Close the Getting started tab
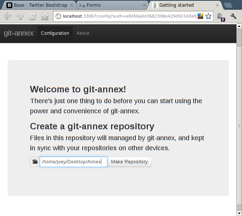Screen dimensions: 242x216 pos(217,5)
